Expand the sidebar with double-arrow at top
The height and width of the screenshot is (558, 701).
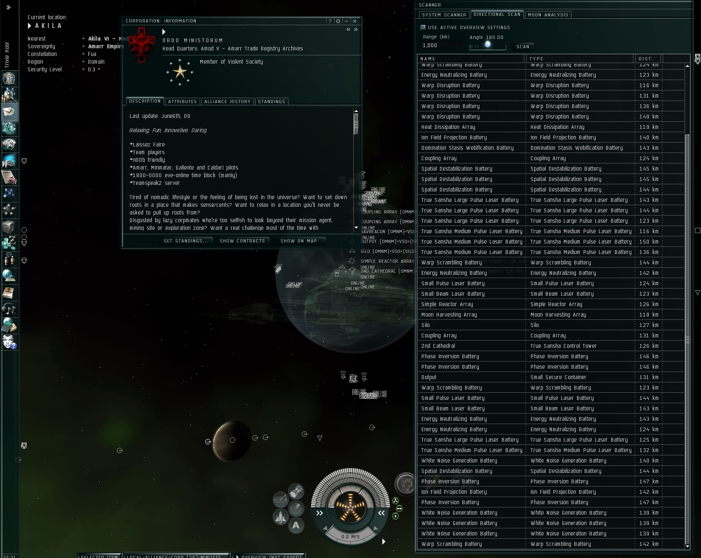8,7
